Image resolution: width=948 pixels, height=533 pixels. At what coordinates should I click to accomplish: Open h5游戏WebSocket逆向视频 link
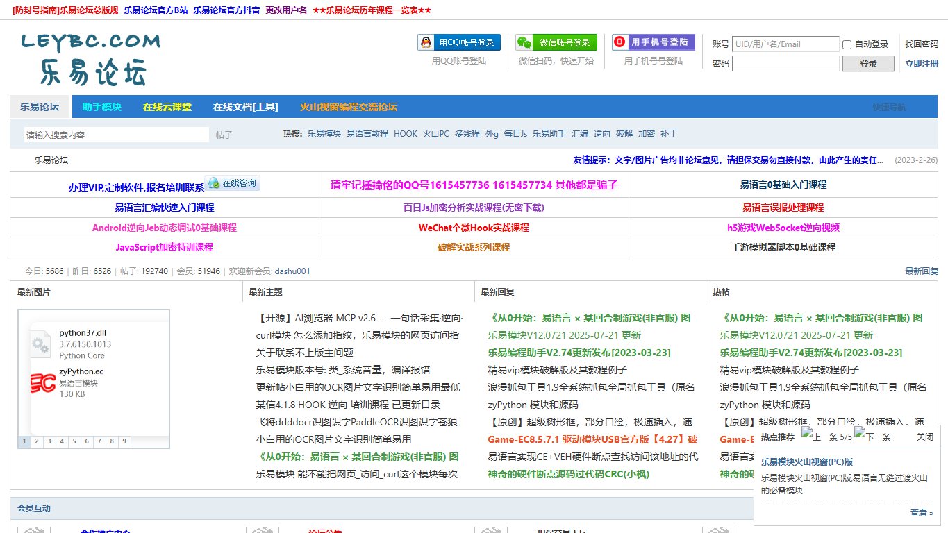(783, 228)
